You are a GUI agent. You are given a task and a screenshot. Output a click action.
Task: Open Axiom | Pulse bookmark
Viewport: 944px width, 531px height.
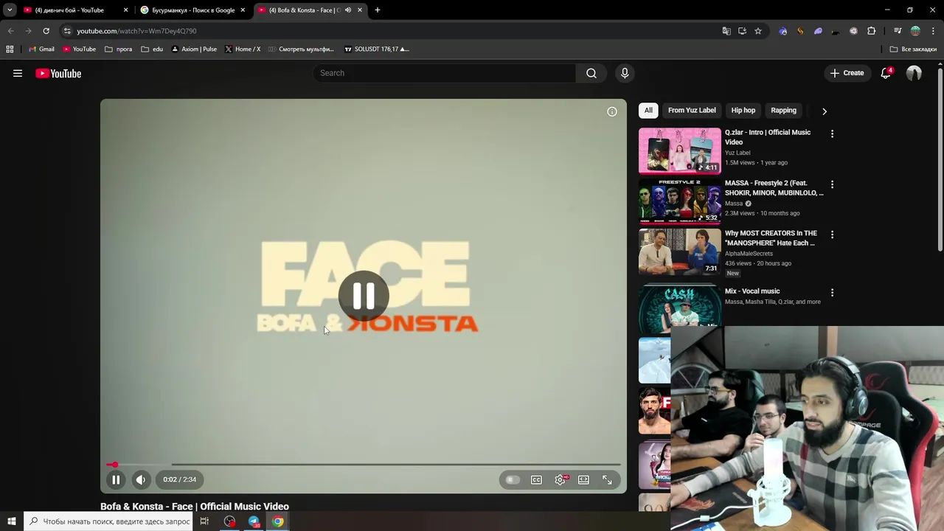(194, 49)
